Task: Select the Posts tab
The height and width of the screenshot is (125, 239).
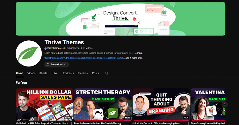Action: (95, 73)
